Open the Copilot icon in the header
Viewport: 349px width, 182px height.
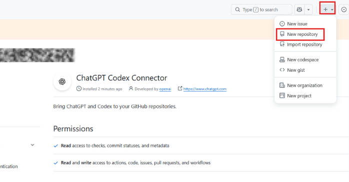tap(299, 9)
